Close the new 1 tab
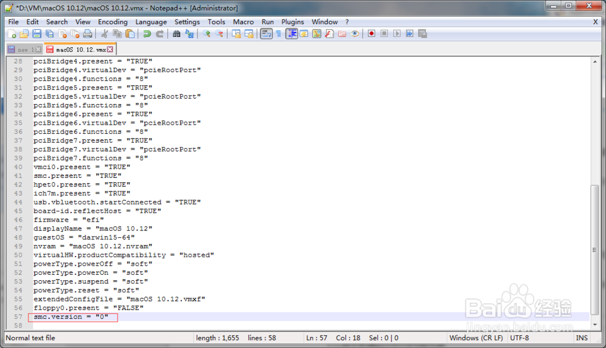 38,50
